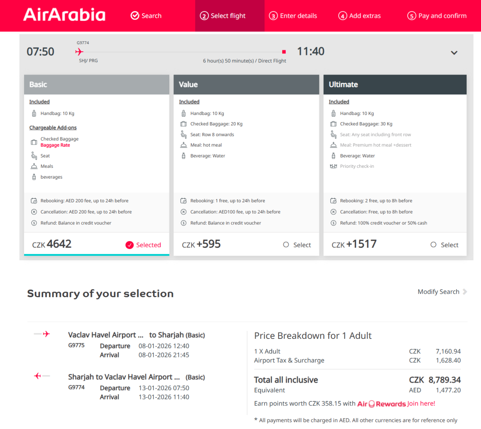This screenshot has height=429, width=481.
Task: Collapse flight details with the chevron arrow
Action: tap(454, 53)
